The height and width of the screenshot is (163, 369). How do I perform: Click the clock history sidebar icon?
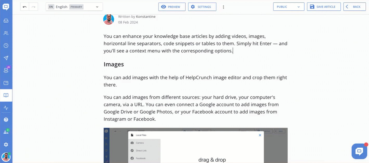(x=6, y=46)
